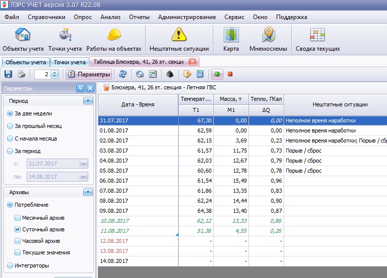Click temperature value 64,38

(x=204, y=211)
